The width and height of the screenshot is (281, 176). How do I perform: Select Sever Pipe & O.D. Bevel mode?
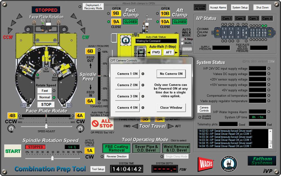[x=146, y=148]
